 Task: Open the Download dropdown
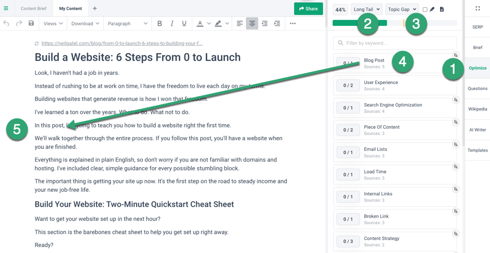(x=85, y=23)
